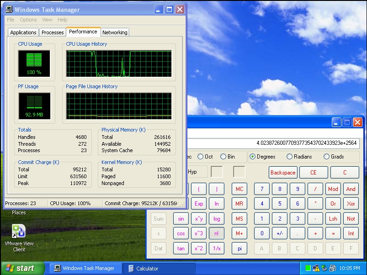The width and height of the screenshot is (367, 275).
Task: Click the Commit Charge status bar text
Action: pos(141,203)
